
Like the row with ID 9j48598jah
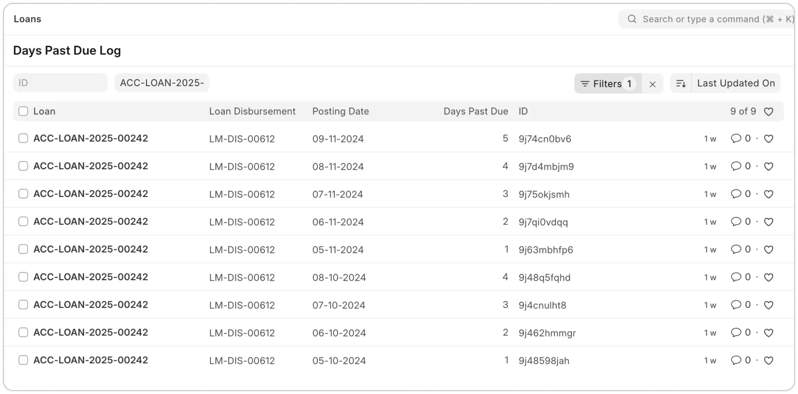(x=768, y=361)
